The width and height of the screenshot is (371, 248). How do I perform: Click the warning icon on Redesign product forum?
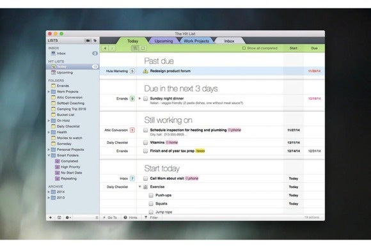tap(145, 71)
